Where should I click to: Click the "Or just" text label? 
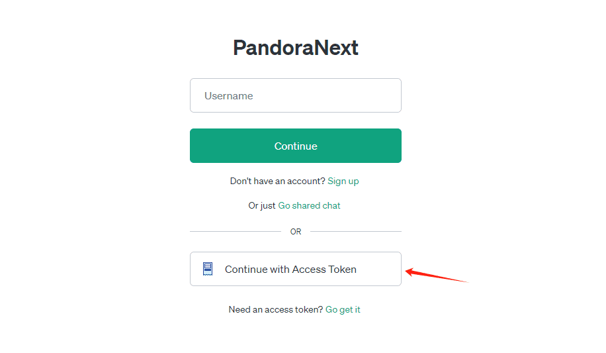261,205
